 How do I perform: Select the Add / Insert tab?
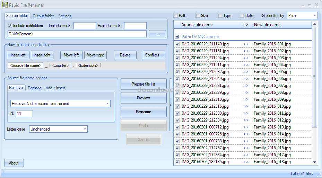click(55, 88)
